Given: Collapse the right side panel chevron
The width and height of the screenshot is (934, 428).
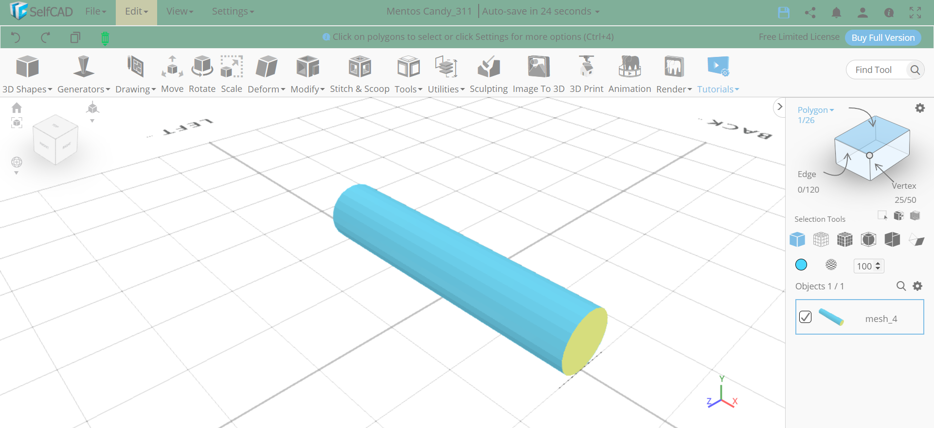Looking at the screenshot, I should tap(779, 107).
